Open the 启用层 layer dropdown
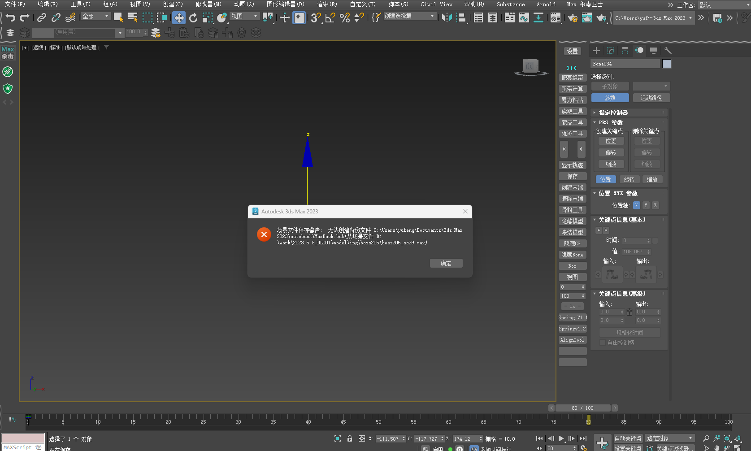This screenshot has height=451, width=751. (x=78, y=33)
